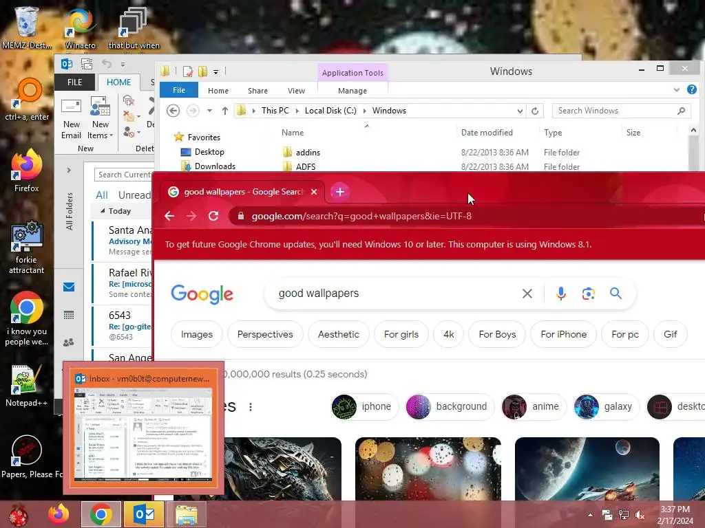705x528 pixels.
Task: Open the Mail view in Outlook's sidebar
Action: click(x=69, y=287)
